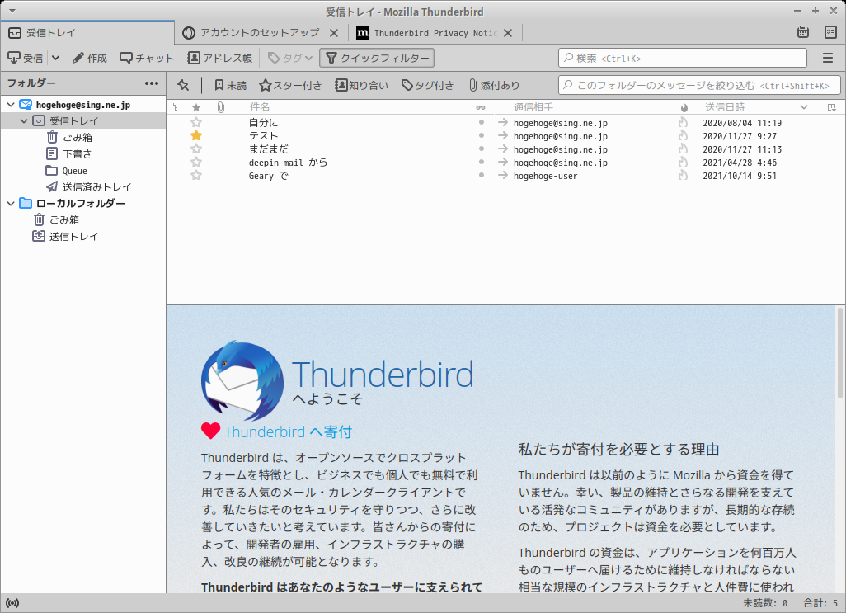Collapse the hogehoge@sing.ne.jp account tree
Screen dimensions: 846x613
click(x=11, y=105)
